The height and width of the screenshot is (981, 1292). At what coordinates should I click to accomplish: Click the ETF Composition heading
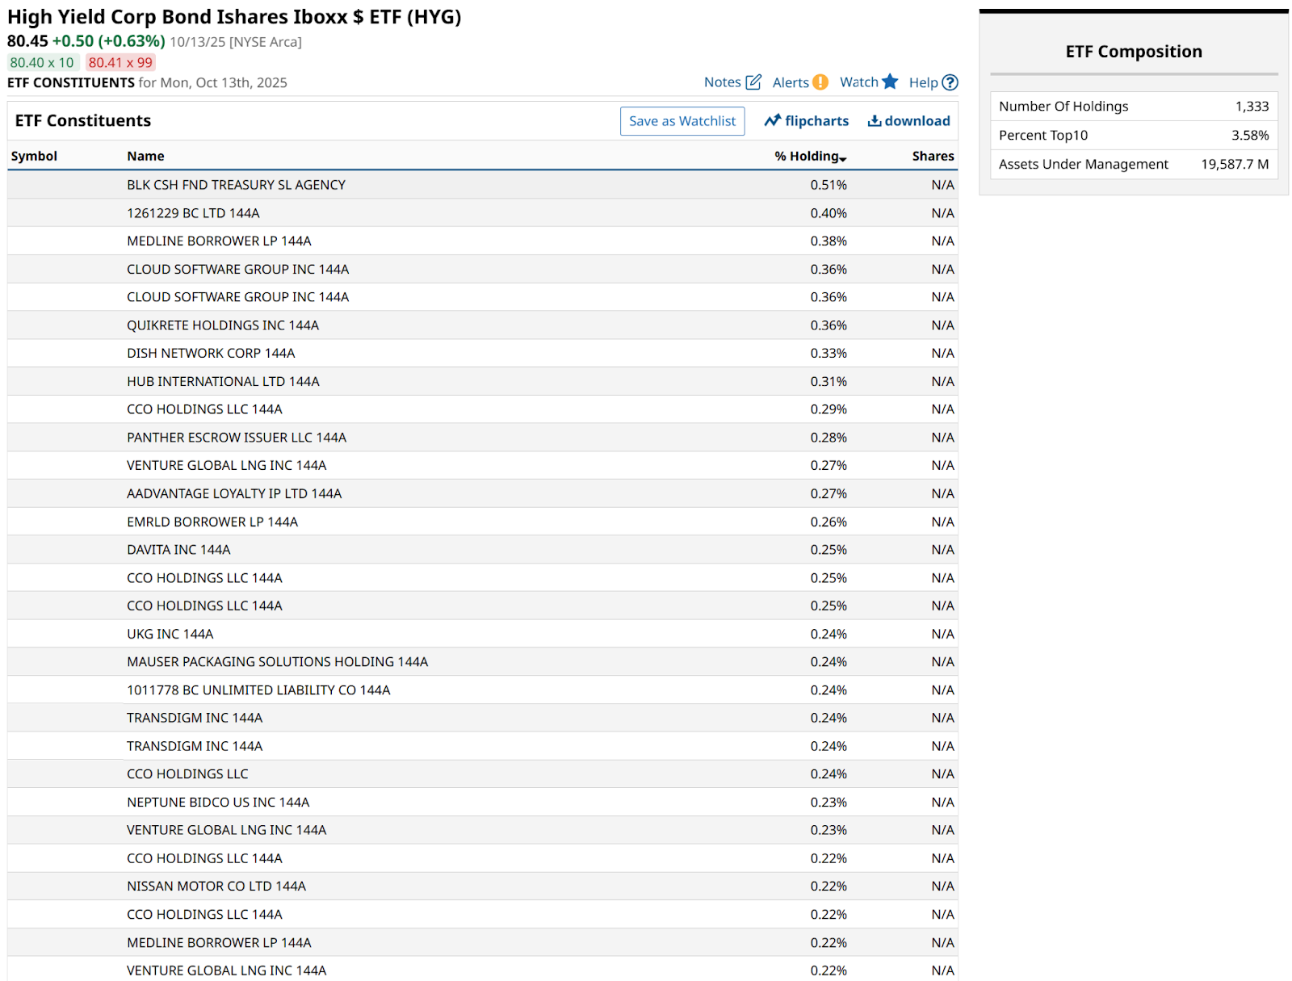pyautogui.click(x=1134, y=52)
